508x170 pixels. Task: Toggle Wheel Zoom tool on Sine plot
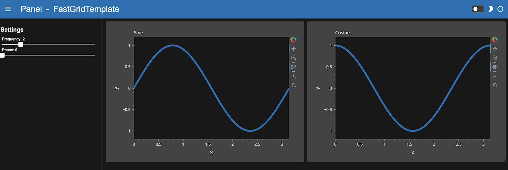coord(293,67)
